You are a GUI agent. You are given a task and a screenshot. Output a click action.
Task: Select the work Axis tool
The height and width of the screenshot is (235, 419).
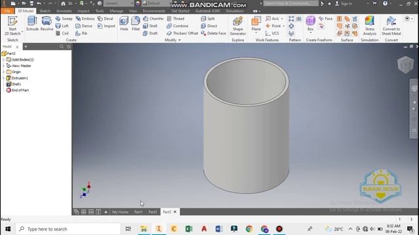272,19
